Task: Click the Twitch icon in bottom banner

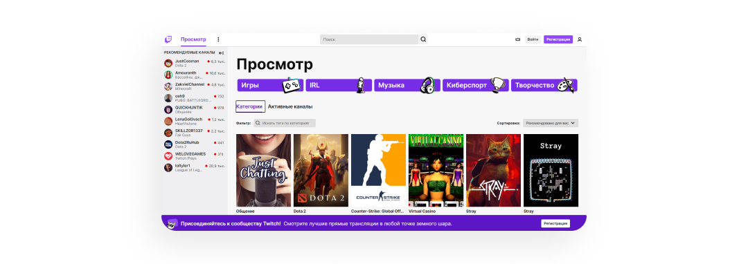Action: coord(172,223)
